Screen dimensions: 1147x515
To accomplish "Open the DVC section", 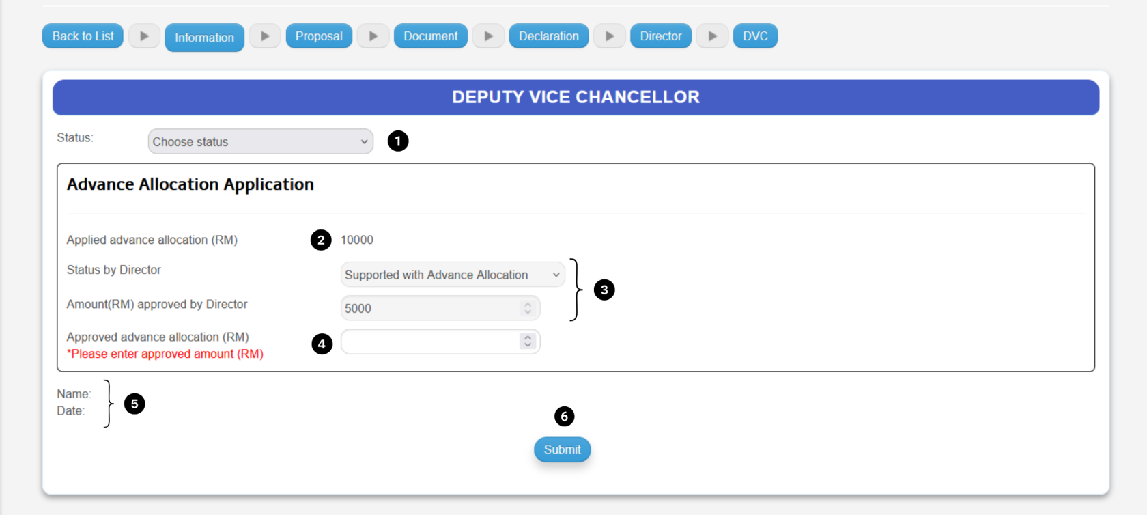I will [x=755, y=36].
